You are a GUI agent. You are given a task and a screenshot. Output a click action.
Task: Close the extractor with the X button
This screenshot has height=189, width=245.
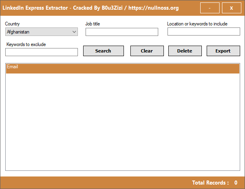click(231, 8)
